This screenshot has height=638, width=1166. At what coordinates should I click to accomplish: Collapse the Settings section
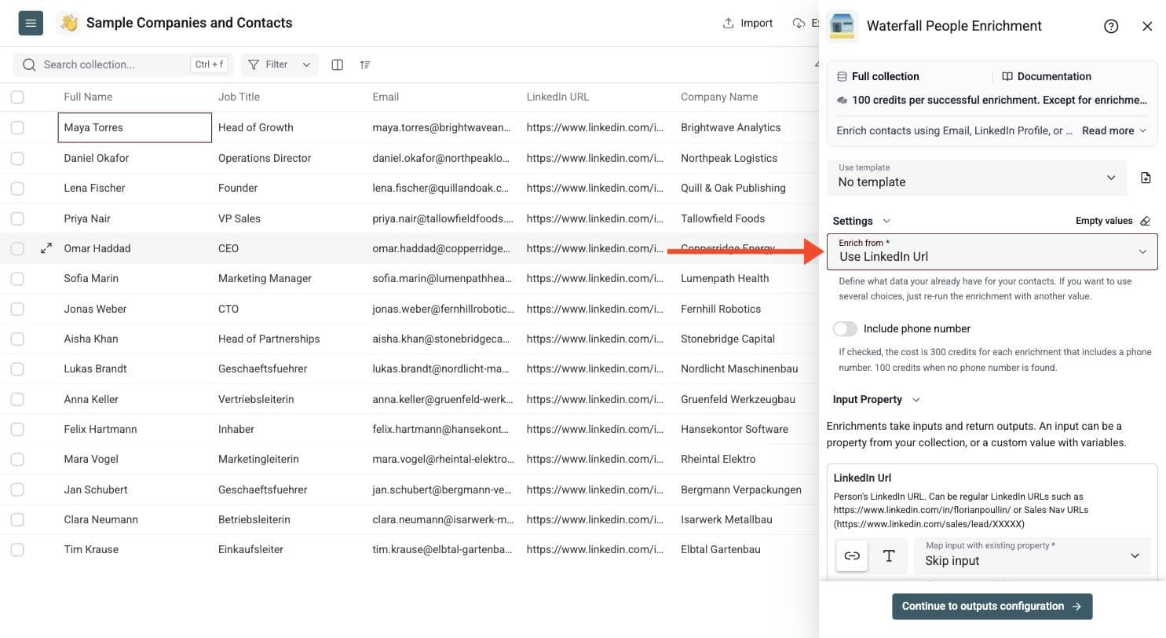point(861,221)
